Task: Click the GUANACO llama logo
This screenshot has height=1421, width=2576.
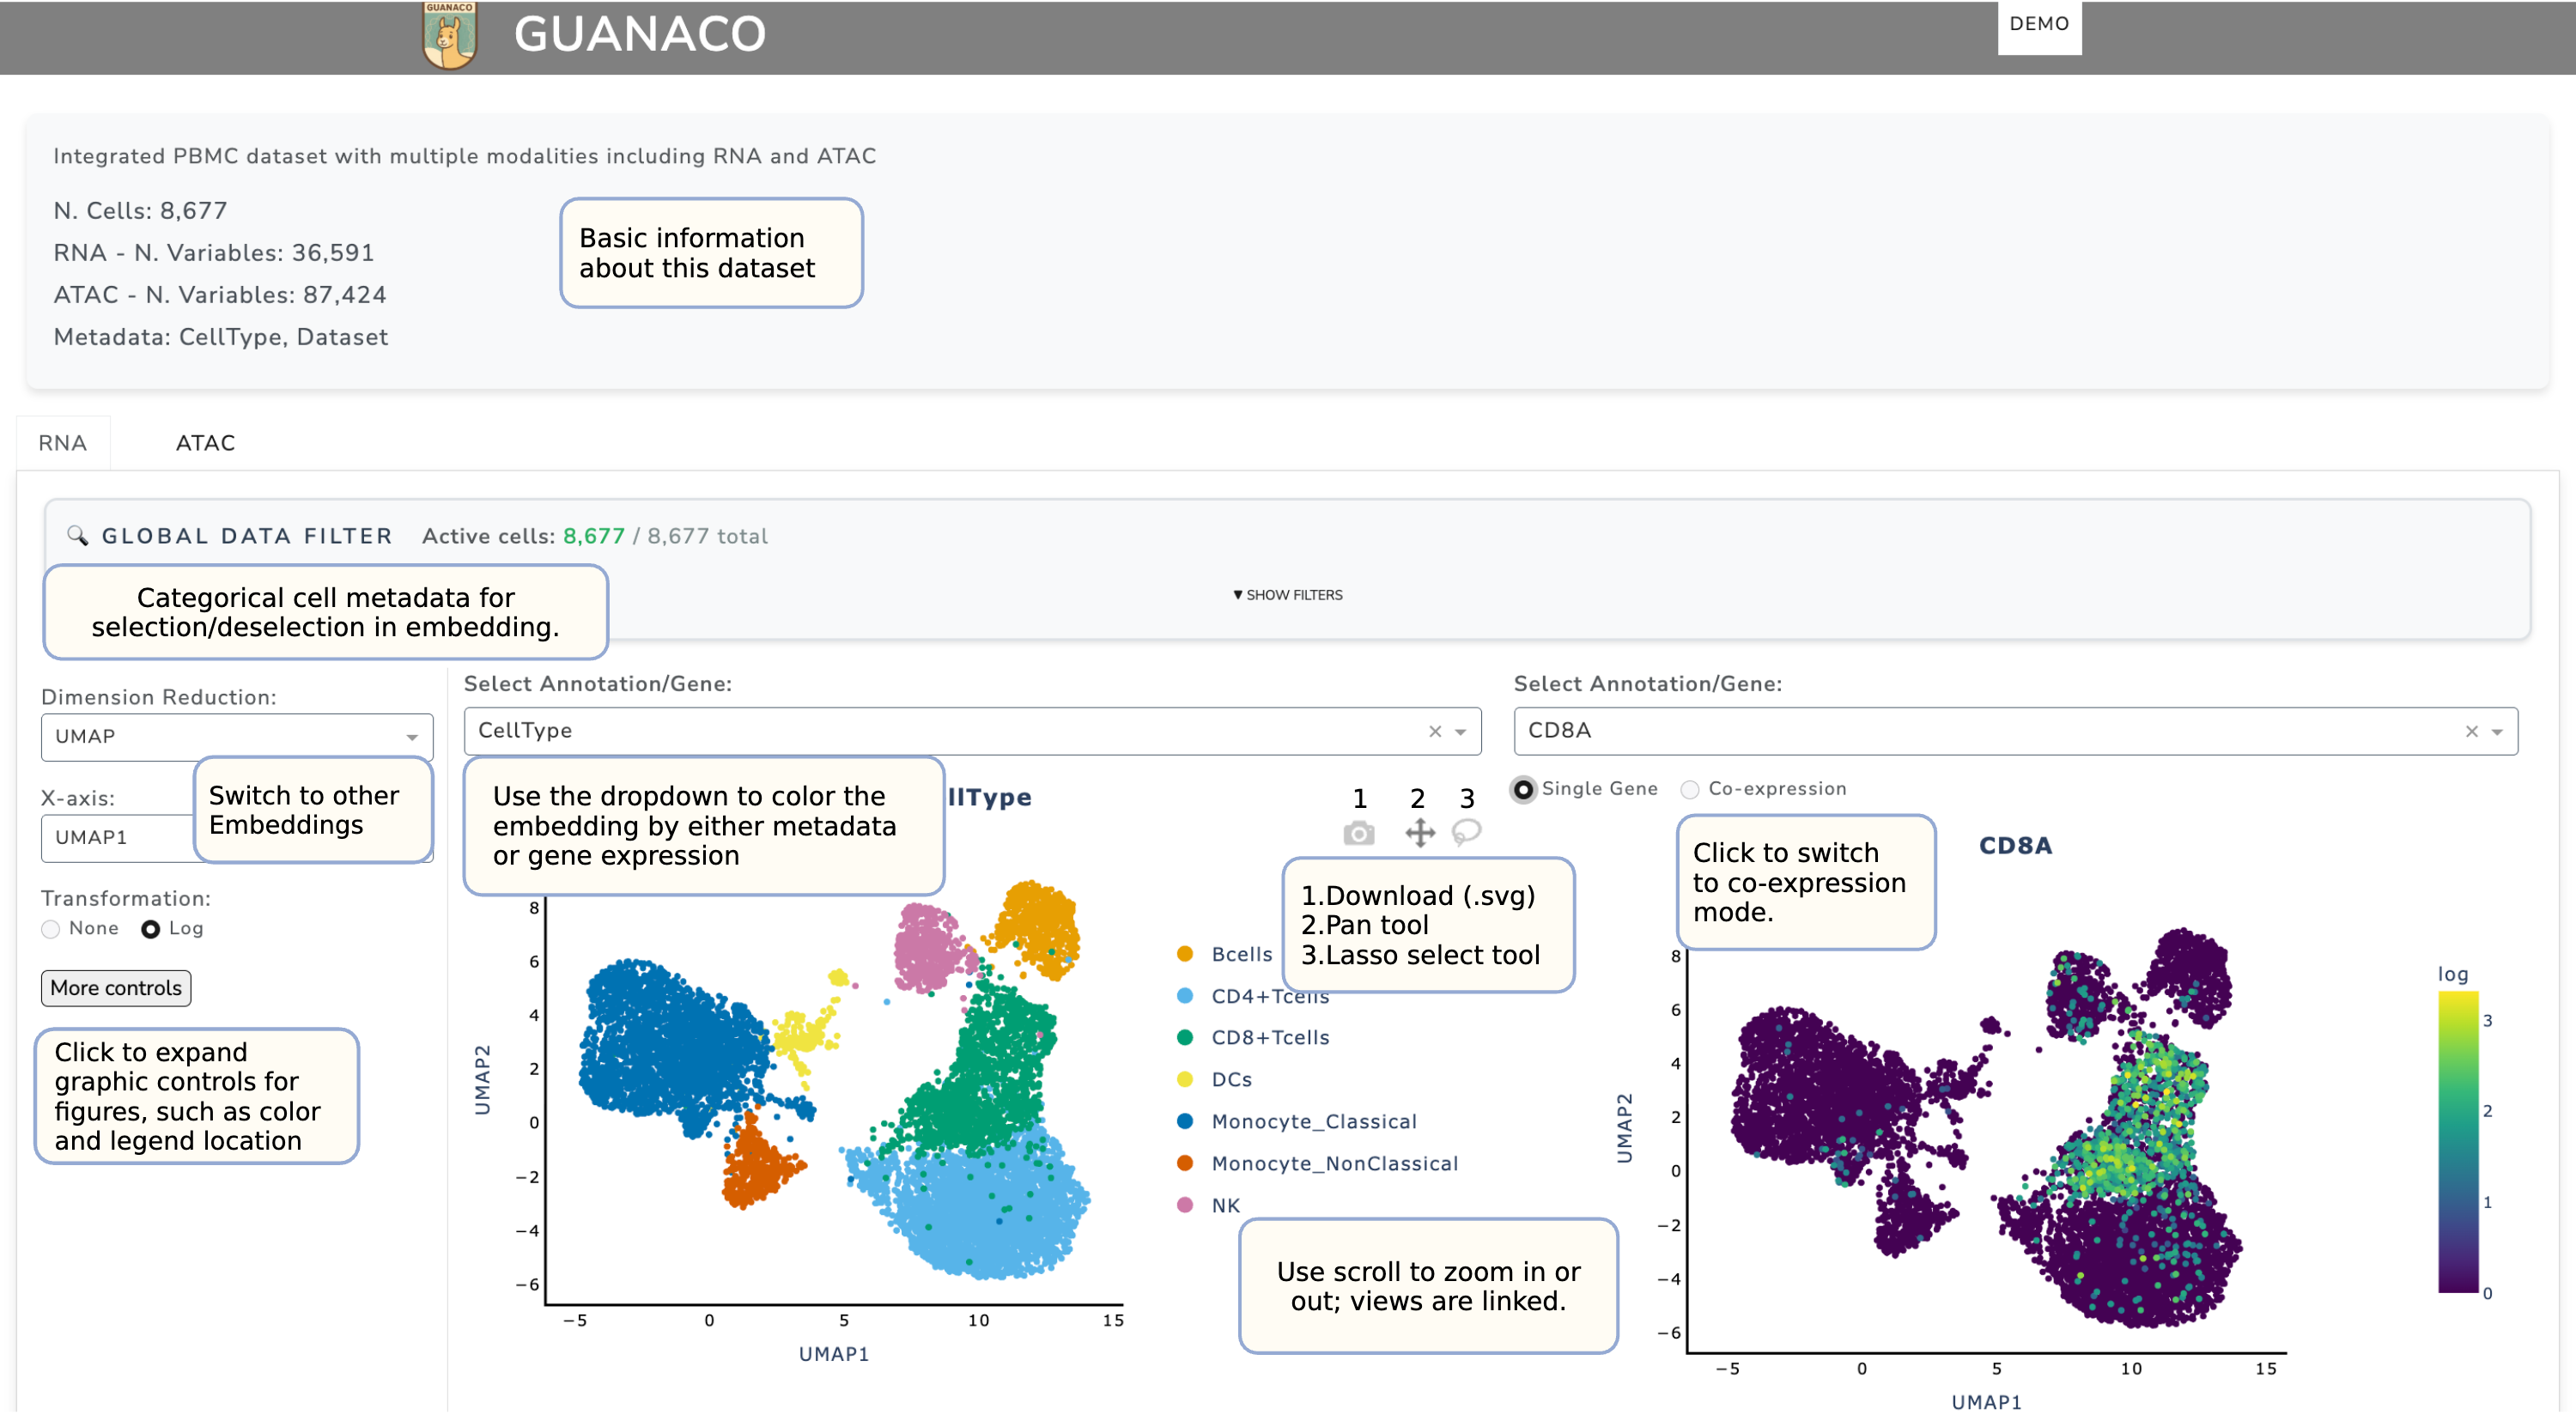Action: pos(449,35)
